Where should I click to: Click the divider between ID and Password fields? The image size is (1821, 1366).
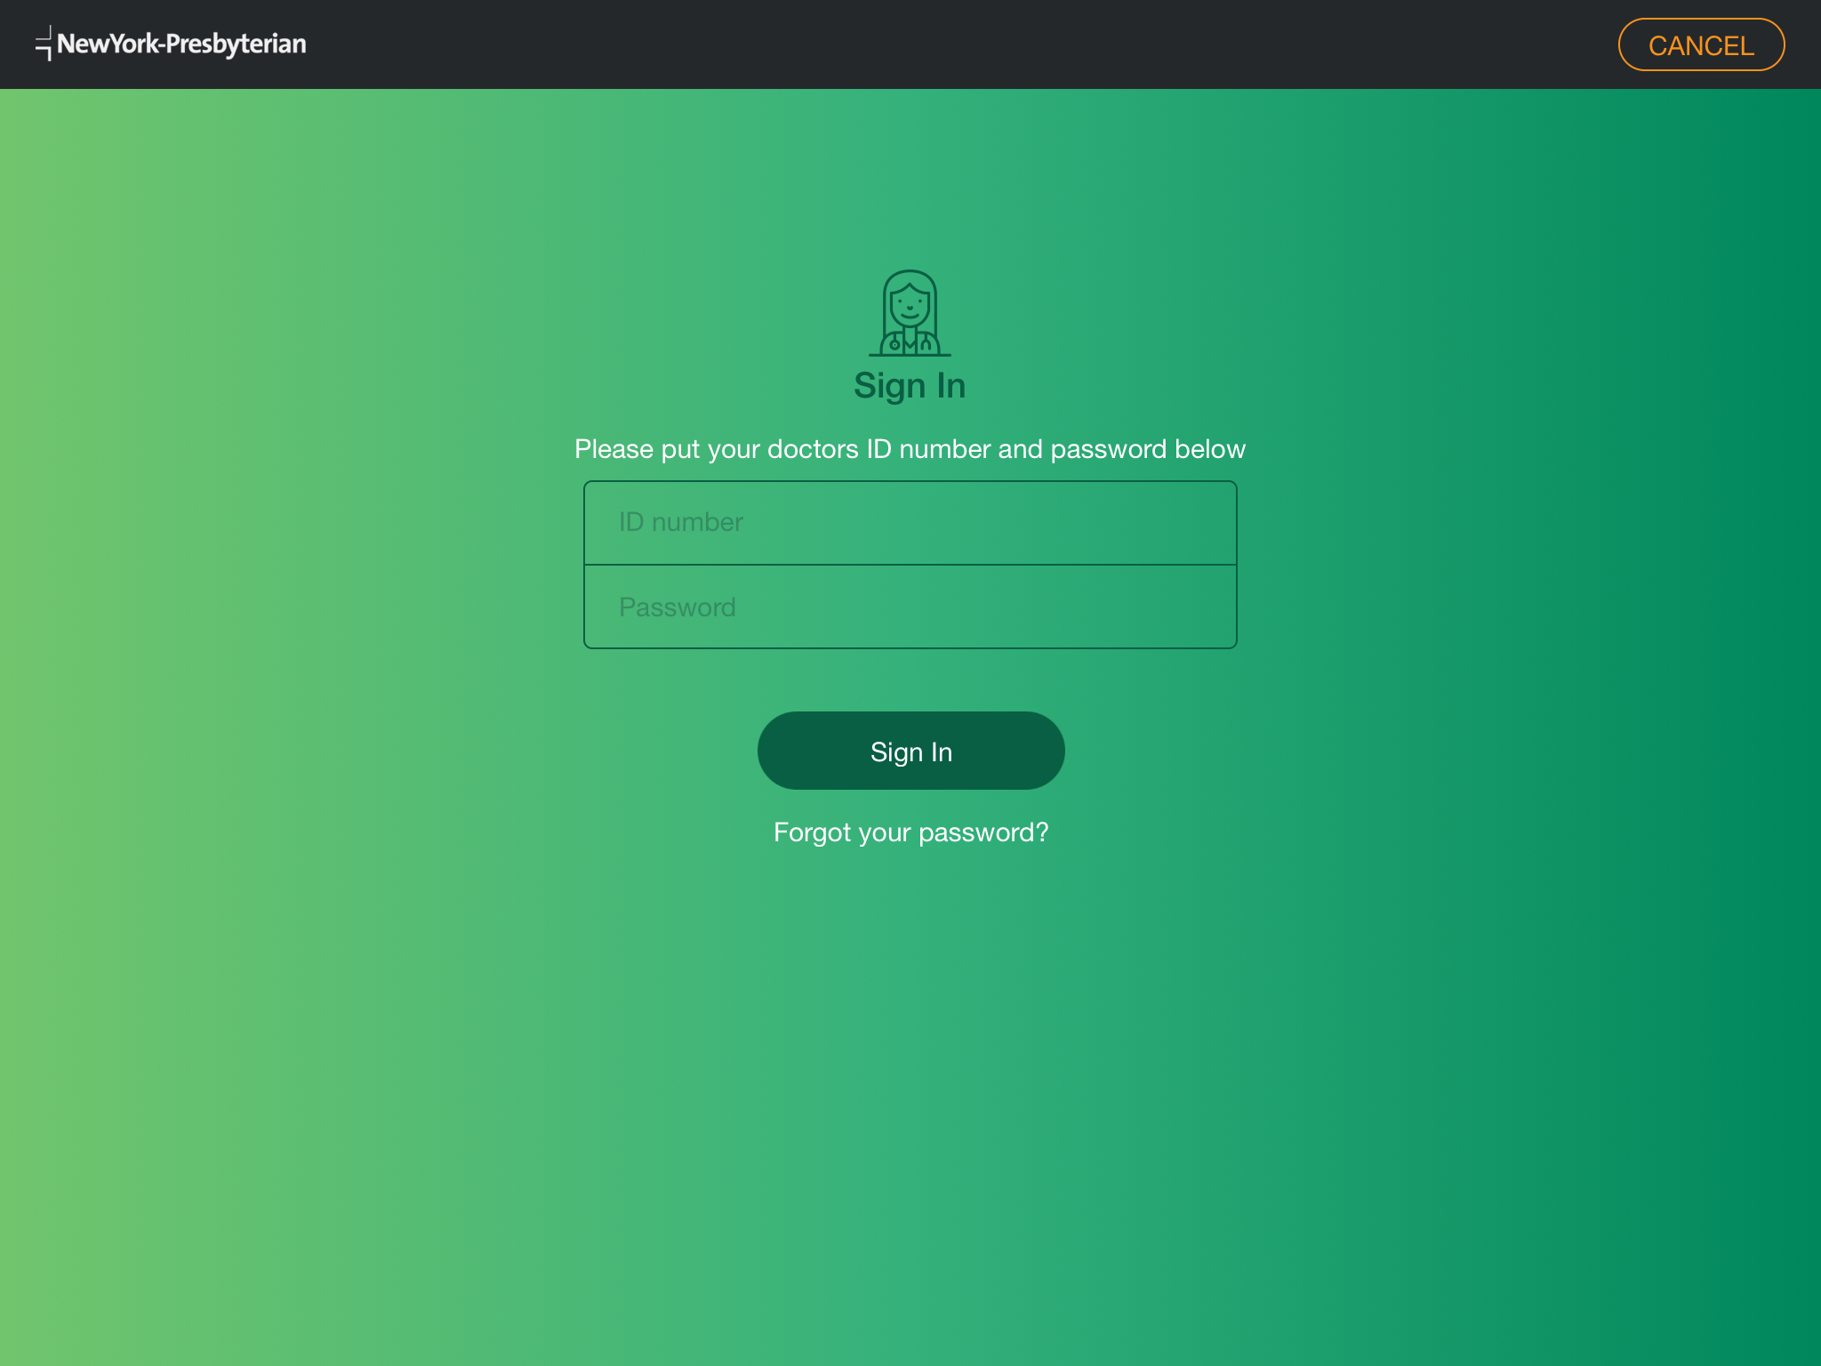pos(910,565)
